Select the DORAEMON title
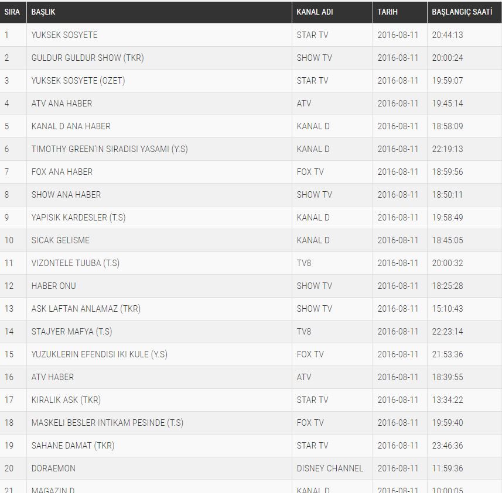502x493 pixels. point(53,468)
